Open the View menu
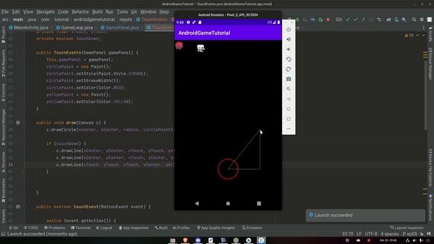Image resolution: width=434 pixels, height=244 pixels. click(x=28, y=12)
